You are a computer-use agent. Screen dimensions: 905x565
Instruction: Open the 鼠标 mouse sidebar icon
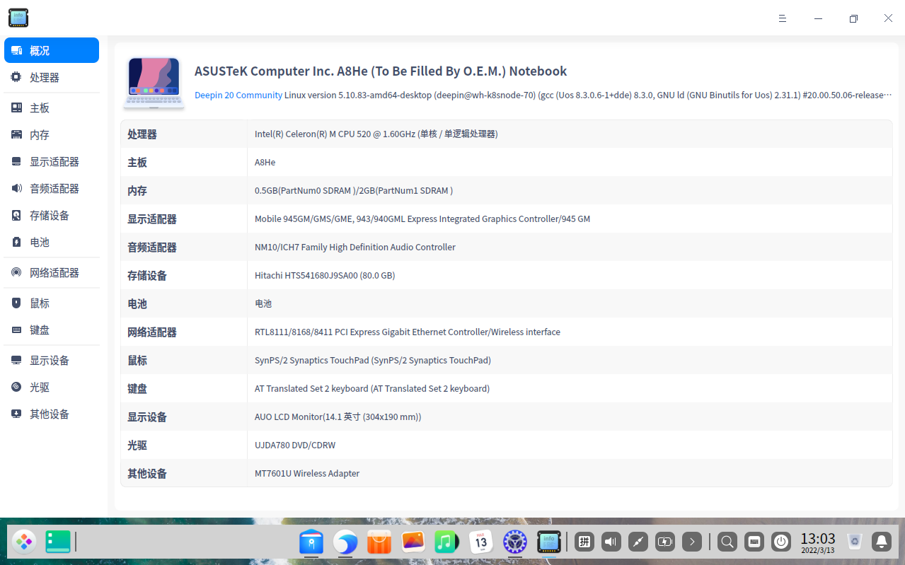pos(16,303)
